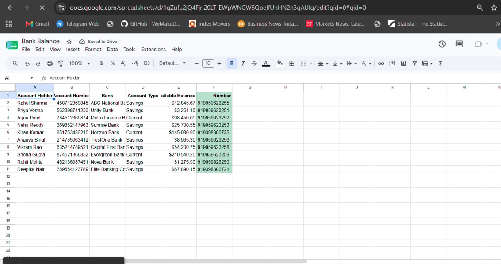Viewport: 501px width, 264px height.
Task: Insert a link
Action: [381, 63]
